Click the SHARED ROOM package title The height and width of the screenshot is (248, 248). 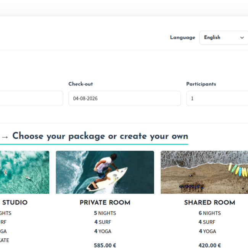point(209,203)
